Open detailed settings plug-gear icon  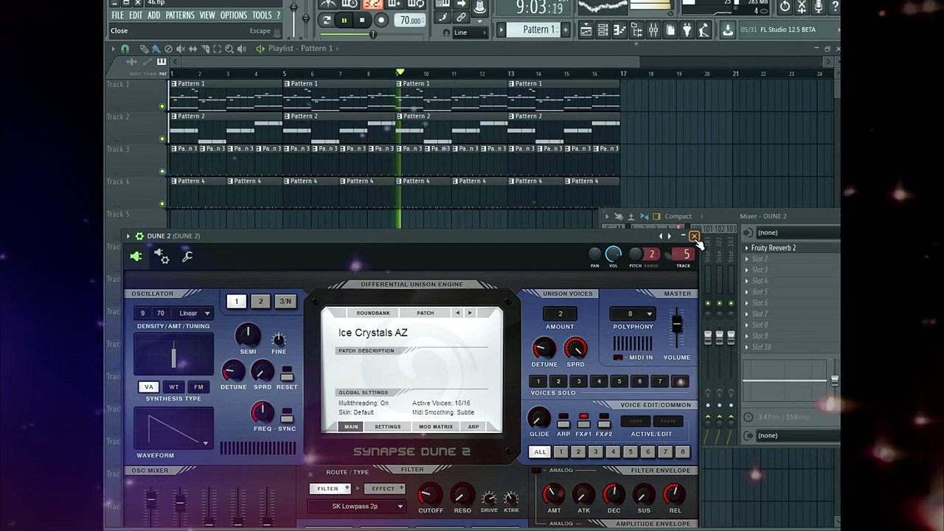(162, 256)
